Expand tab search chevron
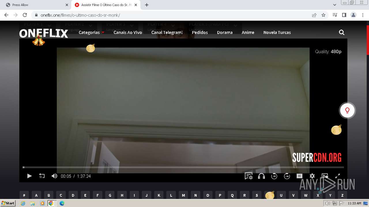This screenshot has width=369, height=207. click(334, 5)
